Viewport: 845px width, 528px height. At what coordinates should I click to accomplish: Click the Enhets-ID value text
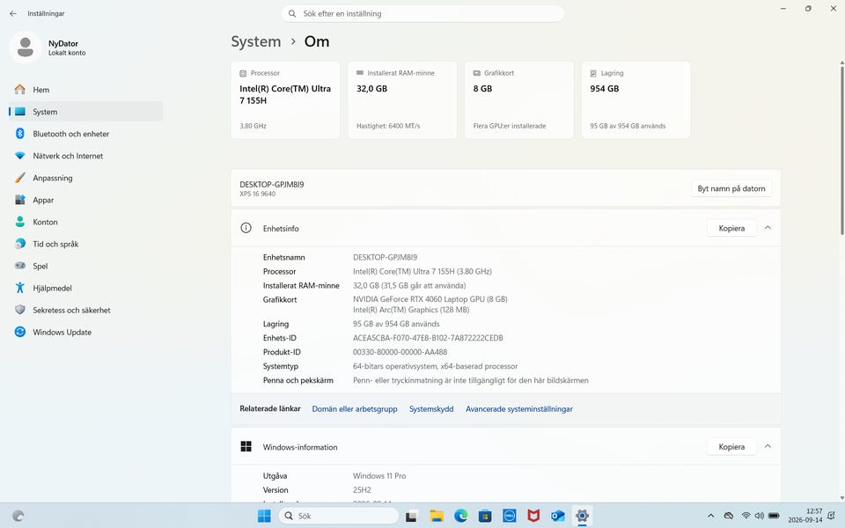[x=428, y=338]
